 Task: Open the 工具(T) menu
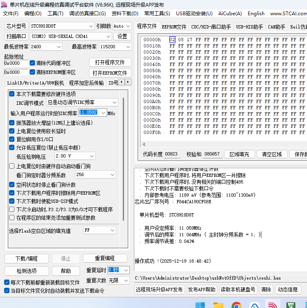coord(55,13)
